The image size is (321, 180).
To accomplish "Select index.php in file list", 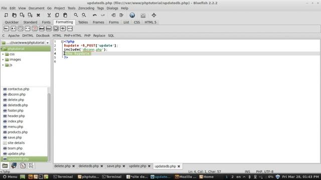I will [x=15, y=121].
